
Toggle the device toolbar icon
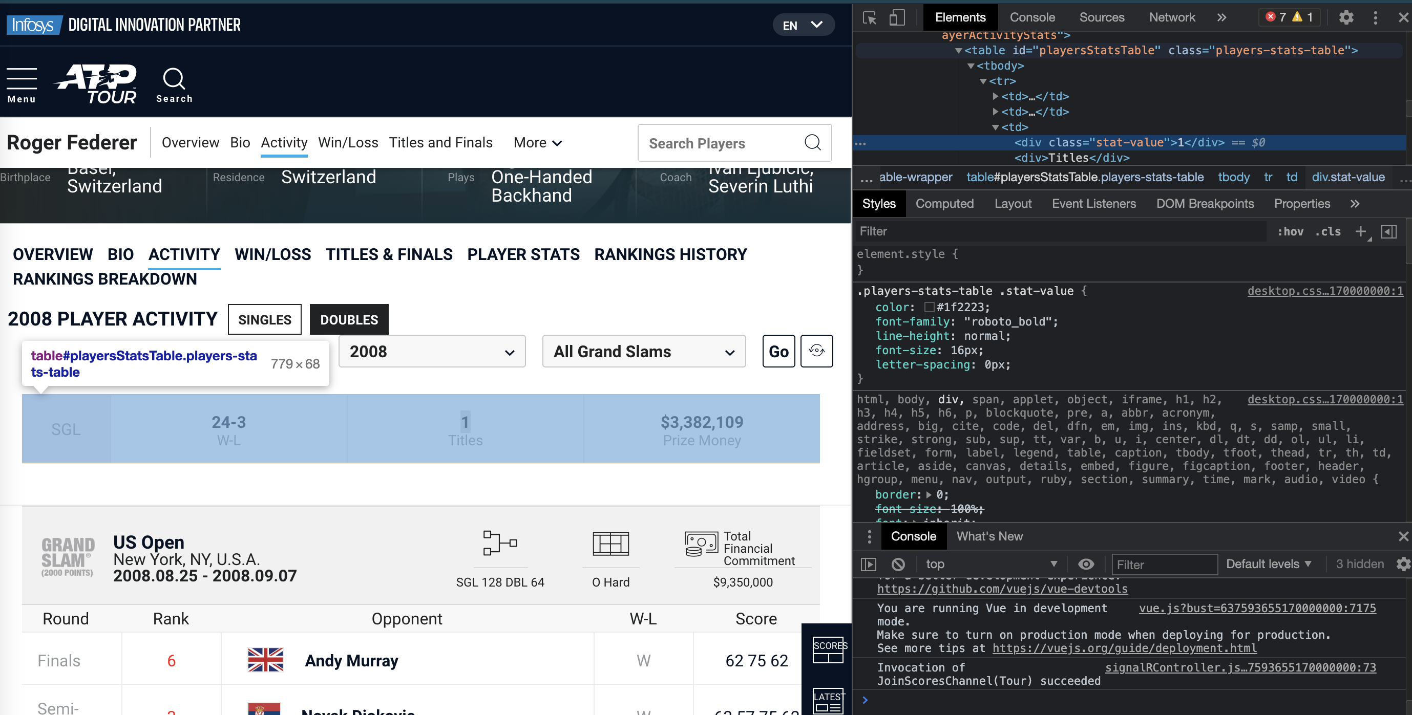[x=897, y=18]
